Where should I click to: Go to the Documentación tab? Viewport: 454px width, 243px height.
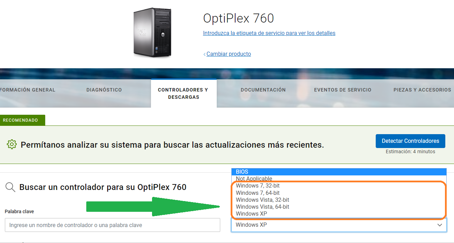click(x=263, y=90)
